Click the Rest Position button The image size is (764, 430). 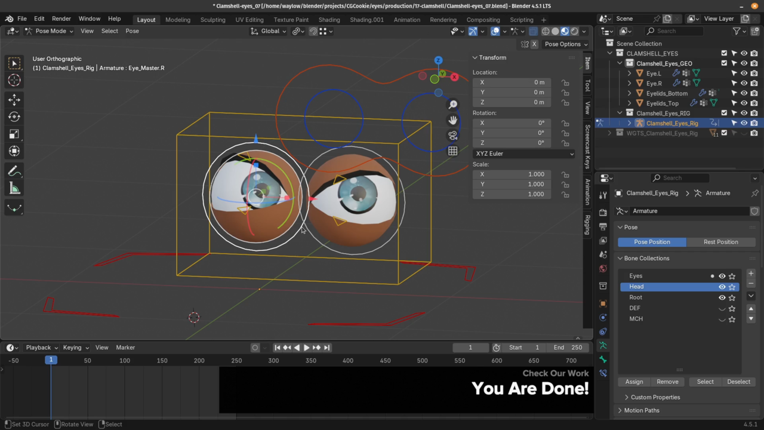[720, 242]
